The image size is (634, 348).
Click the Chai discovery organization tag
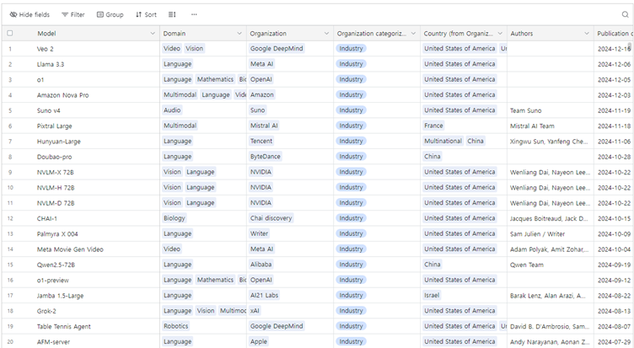pyautogui.click(x=271, y=218)
